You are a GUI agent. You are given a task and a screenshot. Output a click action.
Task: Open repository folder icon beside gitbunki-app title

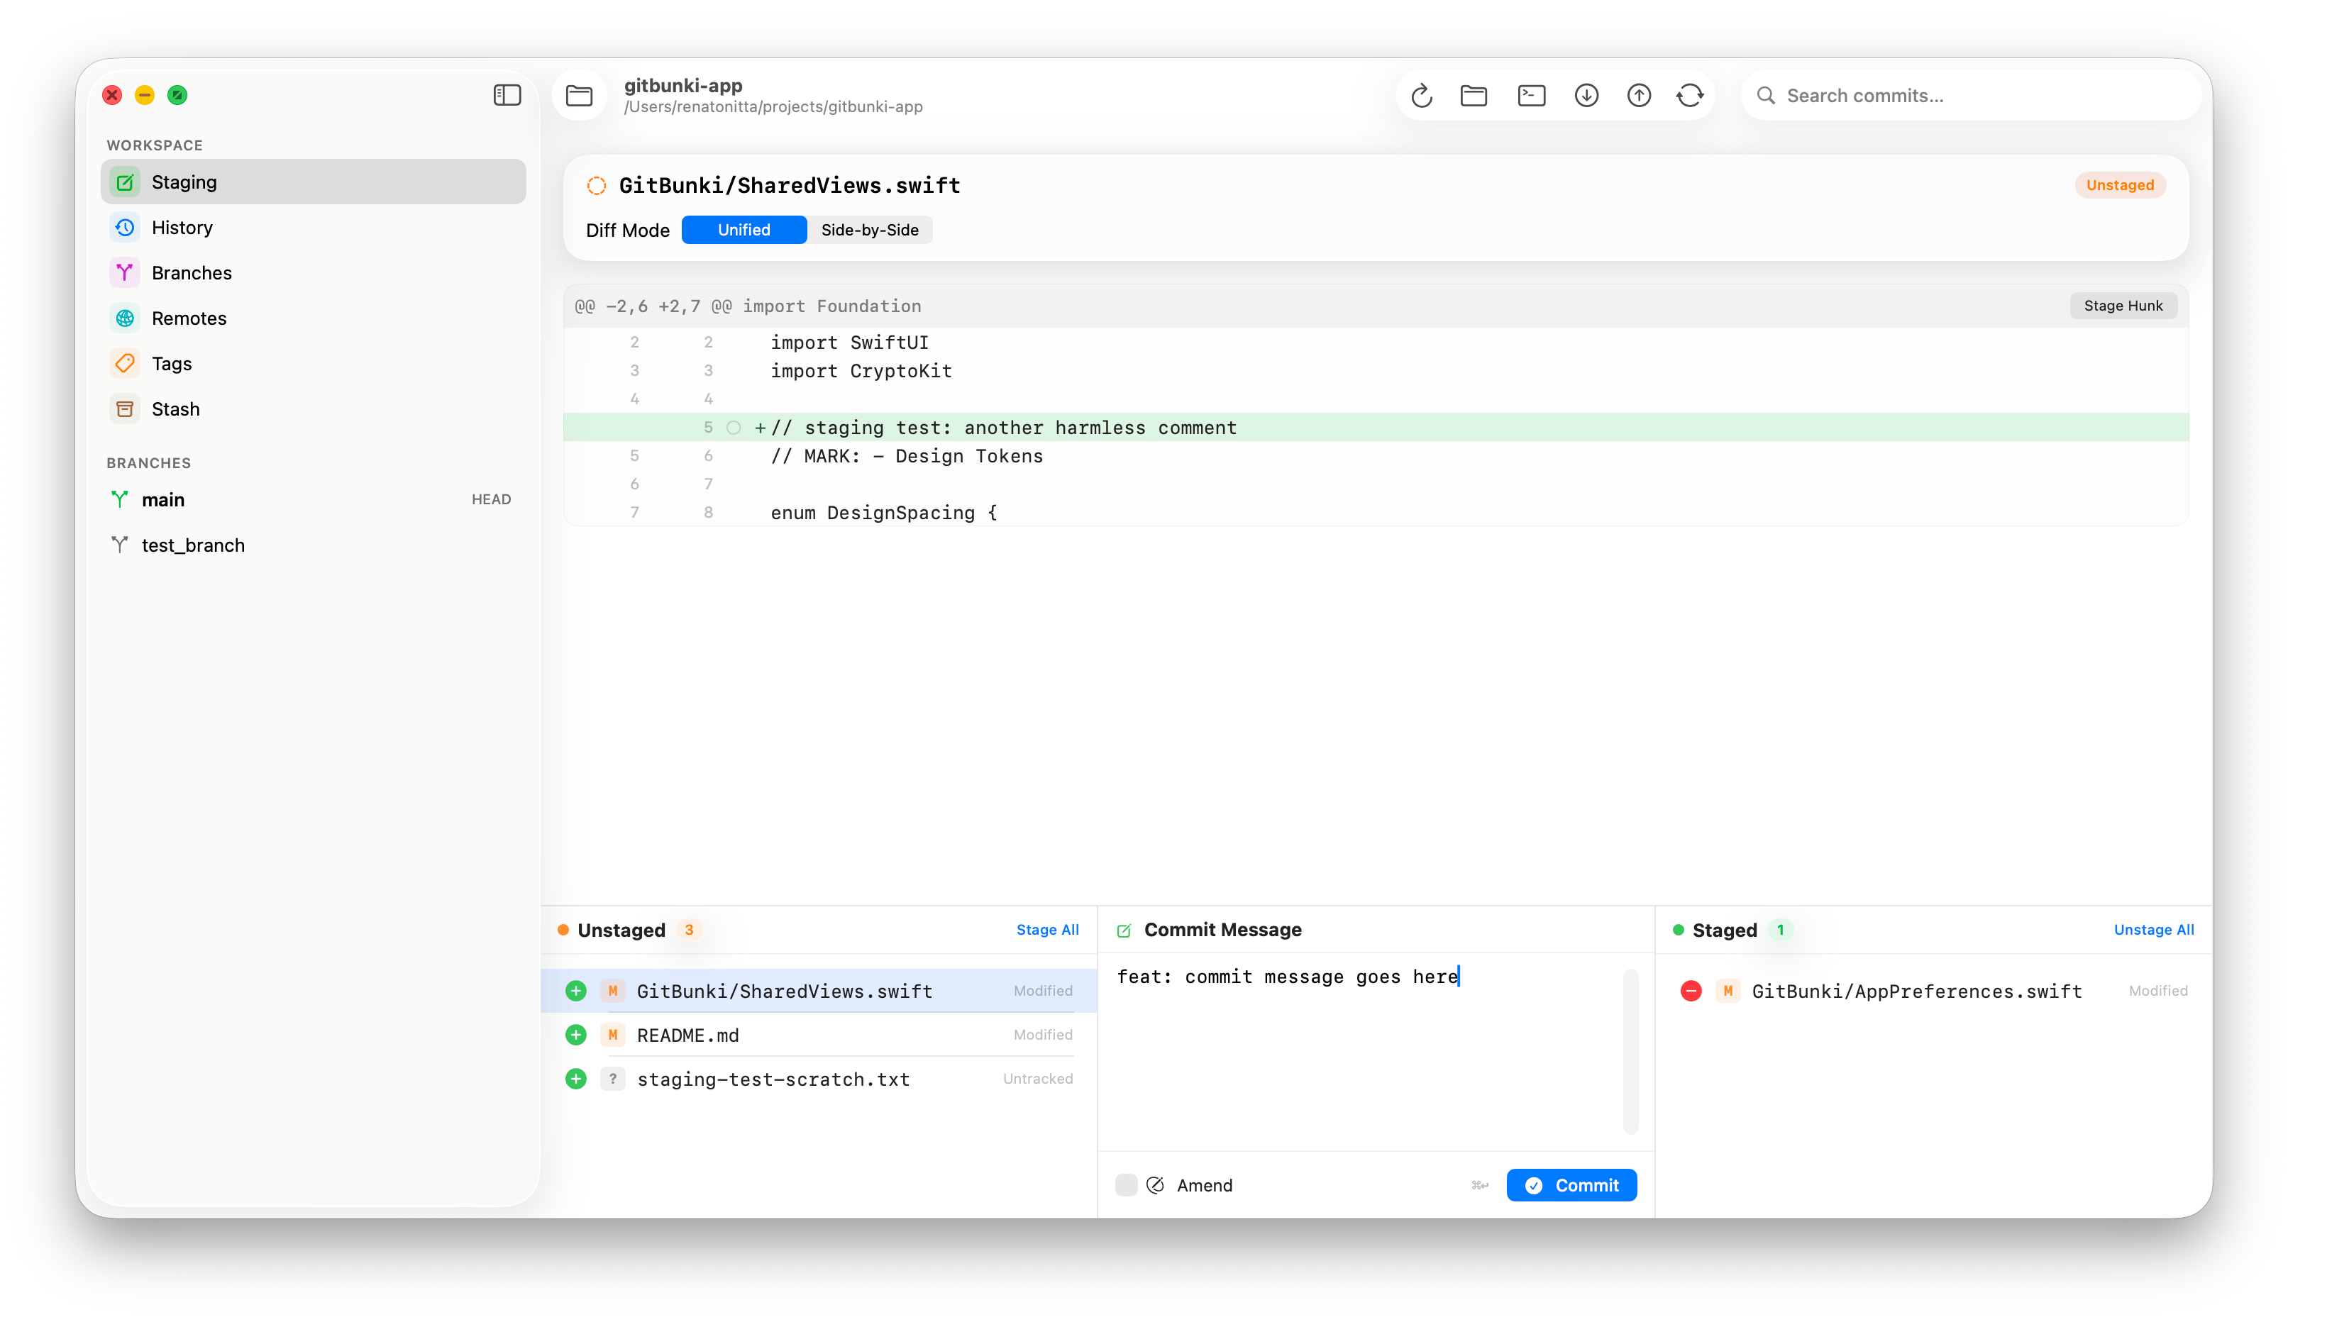pyautogui.click(x=580, y=95)
